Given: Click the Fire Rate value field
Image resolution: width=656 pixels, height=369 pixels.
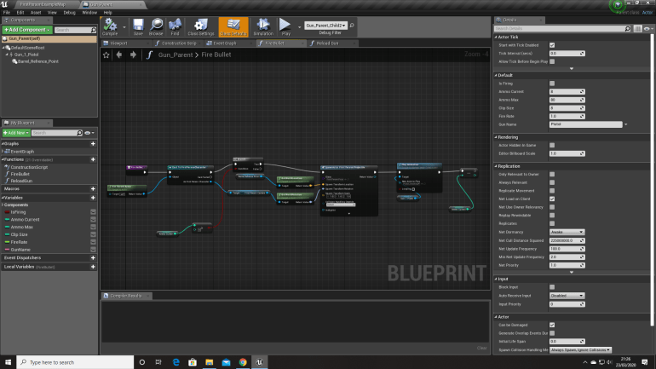Looking at the screenshot, I should tap(567, 116).
